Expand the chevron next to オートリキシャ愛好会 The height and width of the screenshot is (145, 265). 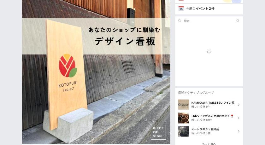[238, 131]
